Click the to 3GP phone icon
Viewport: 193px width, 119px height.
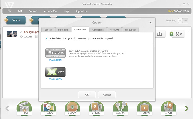click(x=169, y=108)
